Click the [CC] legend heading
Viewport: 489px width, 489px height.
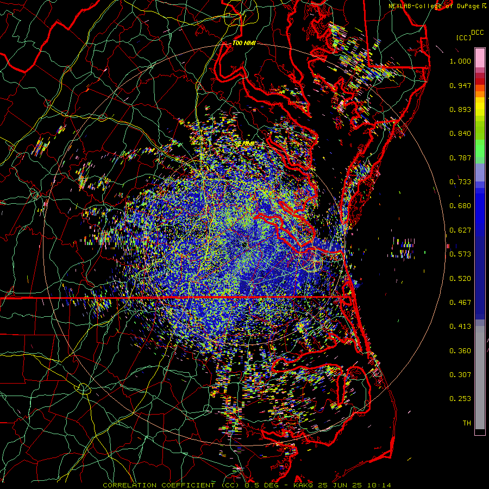click(x=463, y=37)
